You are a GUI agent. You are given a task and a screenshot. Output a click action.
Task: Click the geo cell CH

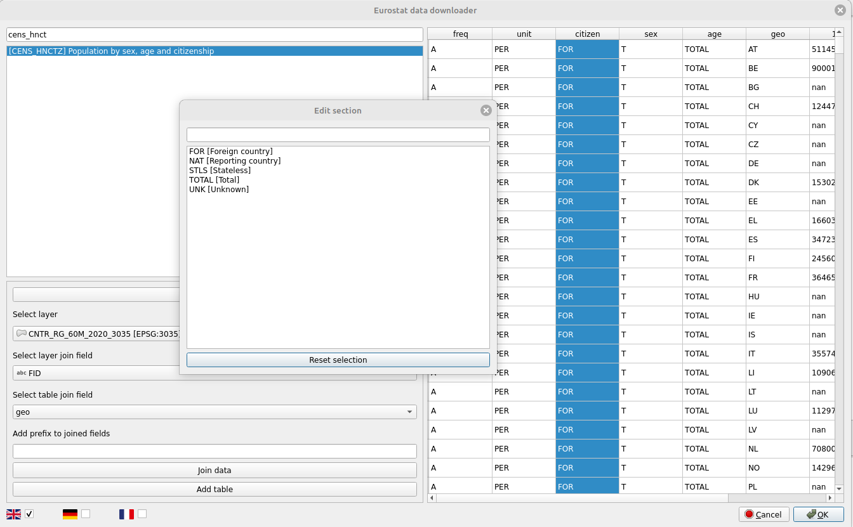tap(777, 106)
